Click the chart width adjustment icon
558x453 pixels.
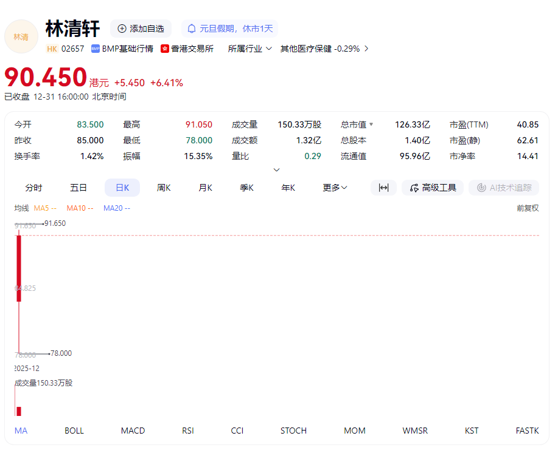click(x=383, y=188)
